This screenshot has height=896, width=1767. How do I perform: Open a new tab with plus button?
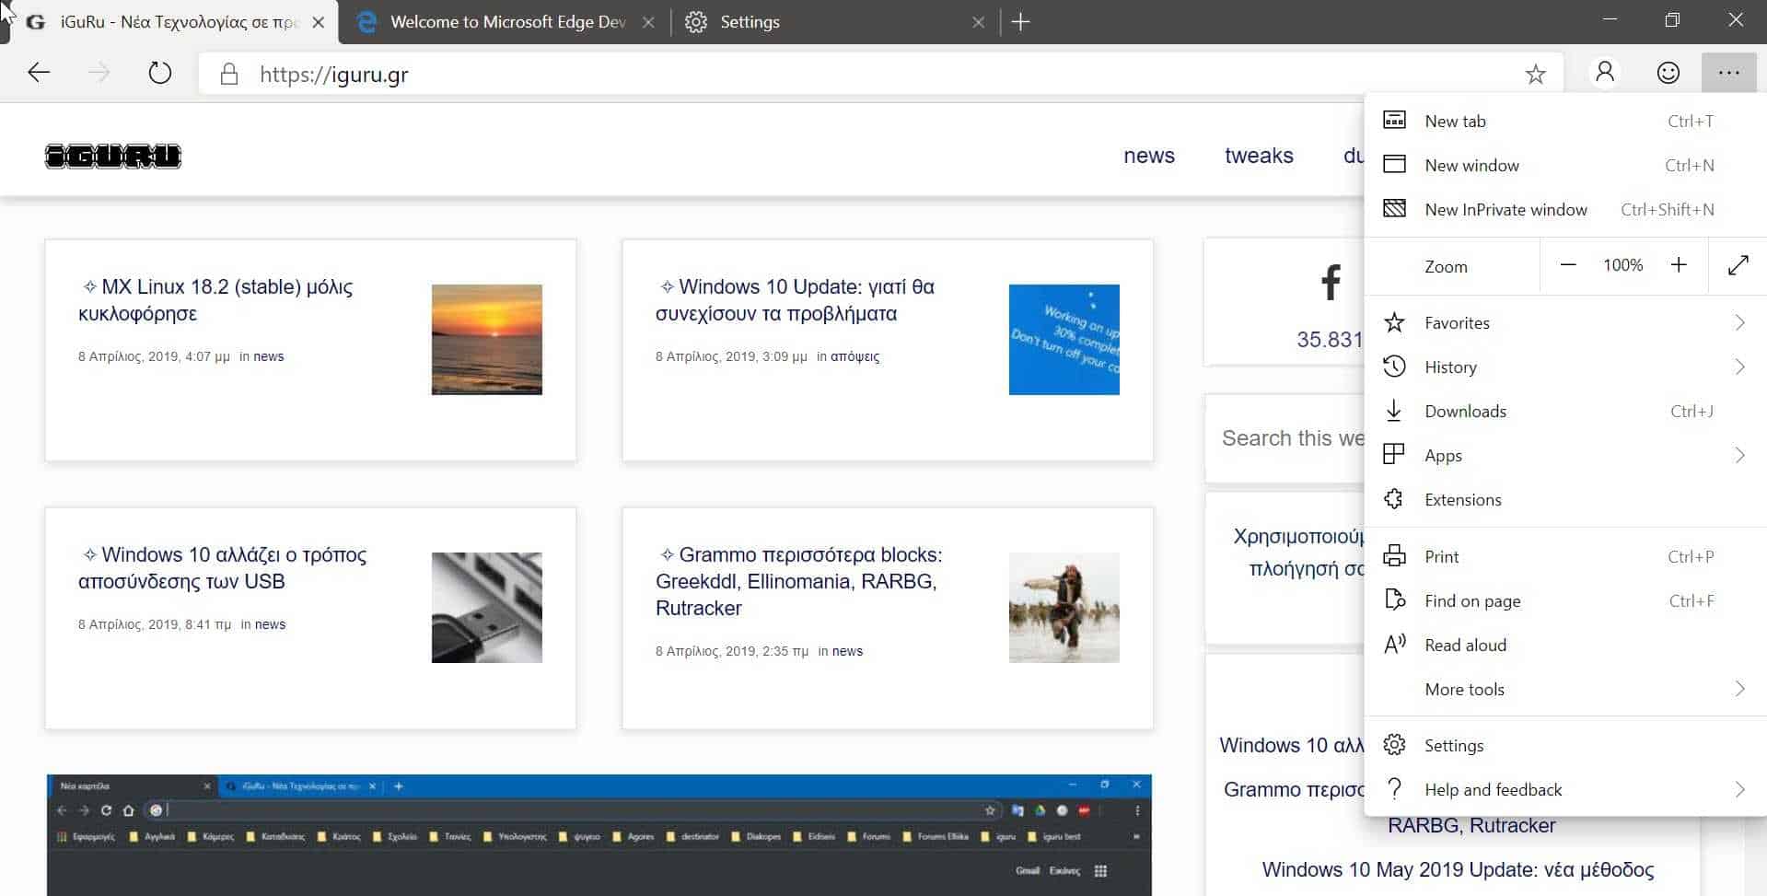click(x=1020, y=22)
